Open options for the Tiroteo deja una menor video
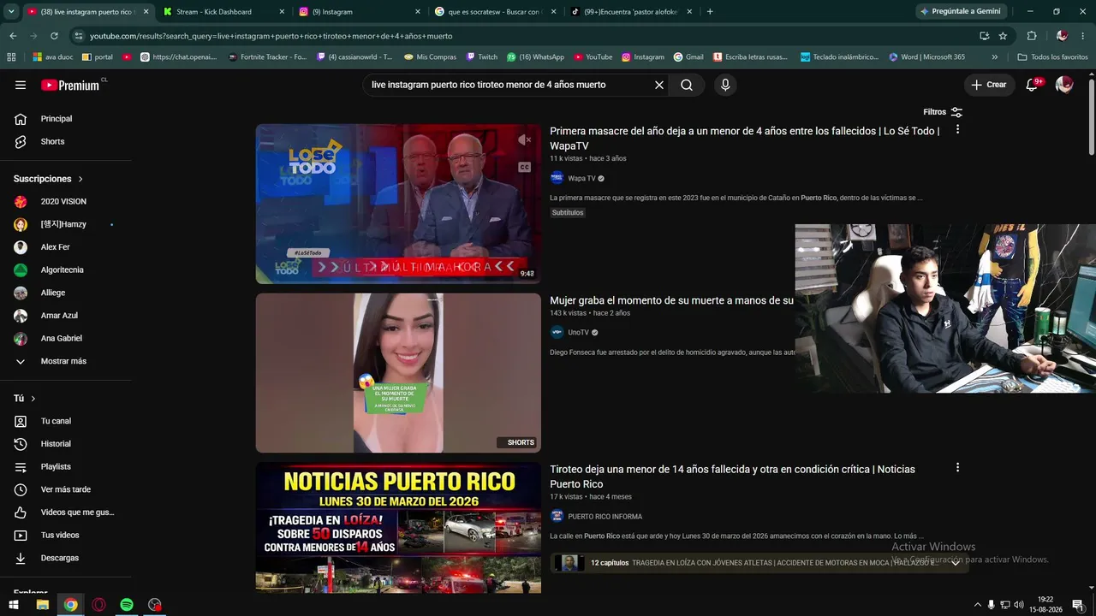 [957, 468]
